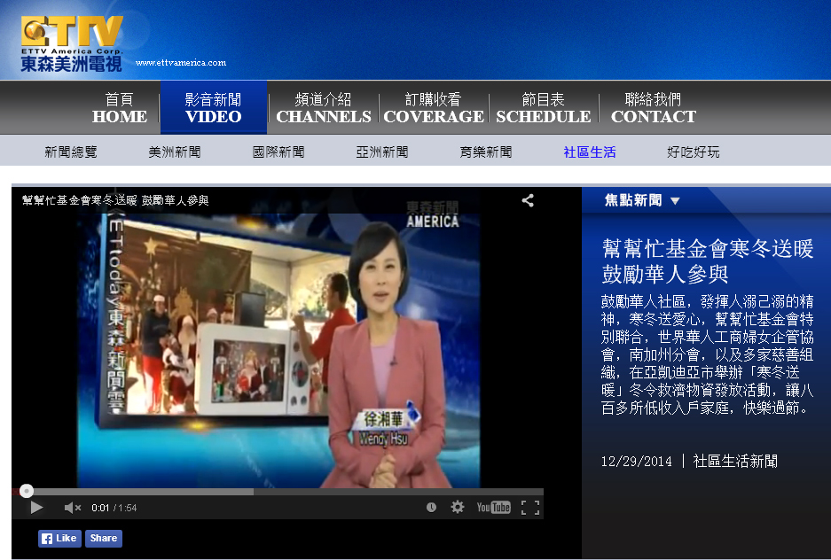Select the 好吃好玩 category tab

(x=694, y=152)
